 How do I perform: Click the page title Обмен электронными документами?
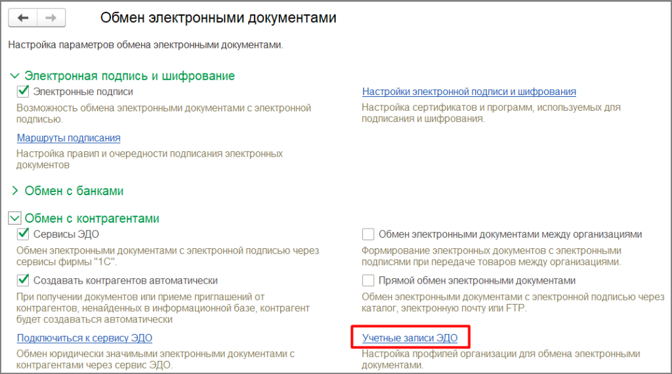coord(218,18)
